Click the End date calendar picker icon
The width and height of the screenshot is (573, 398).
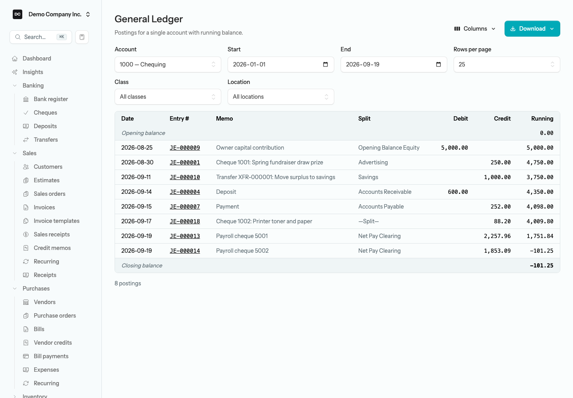tap(439, 64)
